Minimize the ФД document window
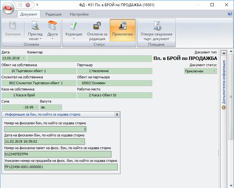 click(198, 5)
